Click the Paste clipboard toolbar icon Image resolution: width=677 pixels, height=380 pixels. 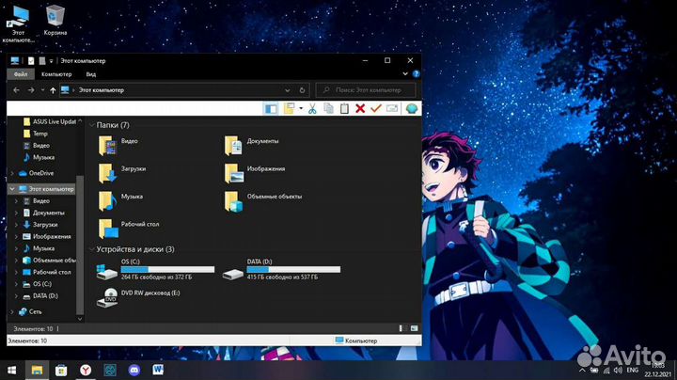pyautogui.click(x=344, y=108)
